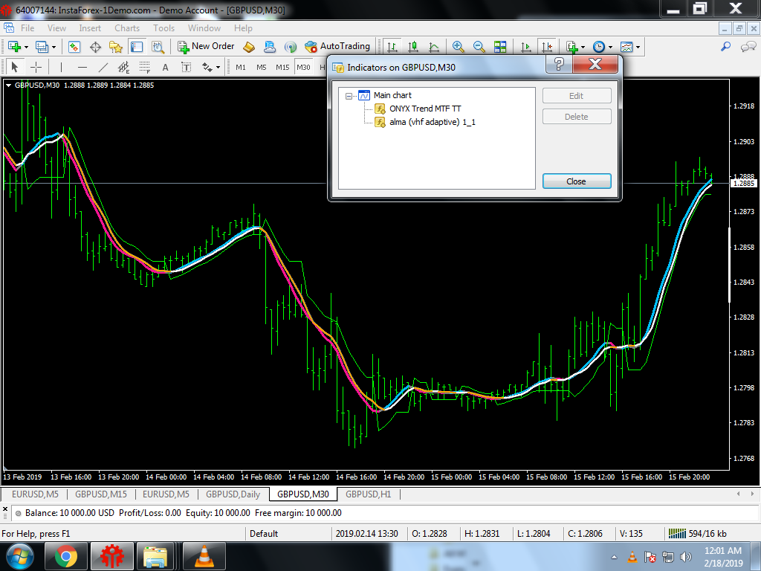Screen dimensions: 761x571
Task: Switch timeframe to M1
Action: (241, 67)
